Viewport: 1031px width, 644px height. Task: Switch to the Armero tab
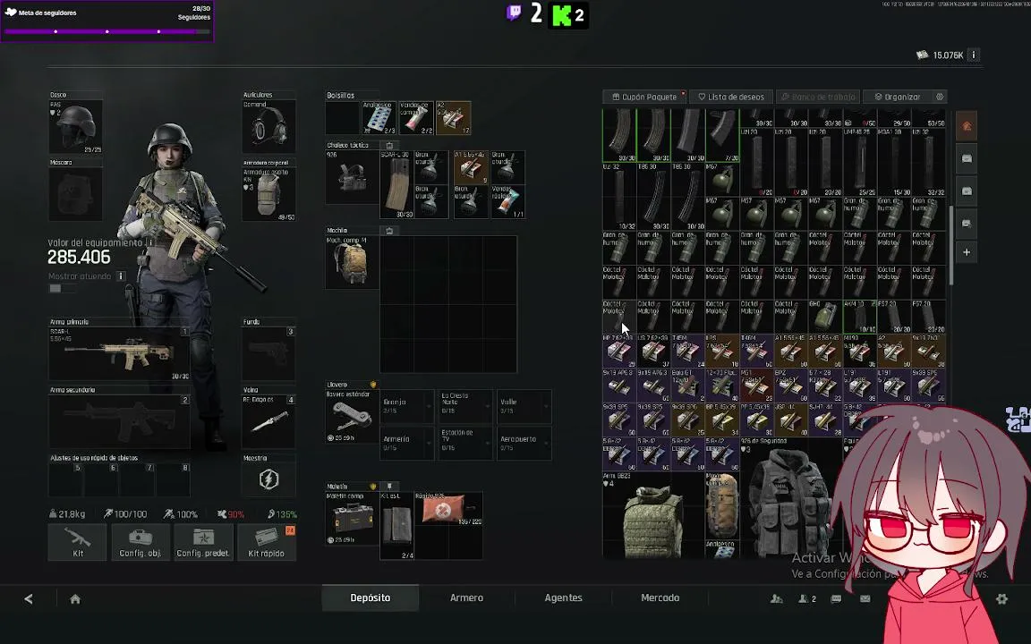pyautogui.click(x=467, y=598)
